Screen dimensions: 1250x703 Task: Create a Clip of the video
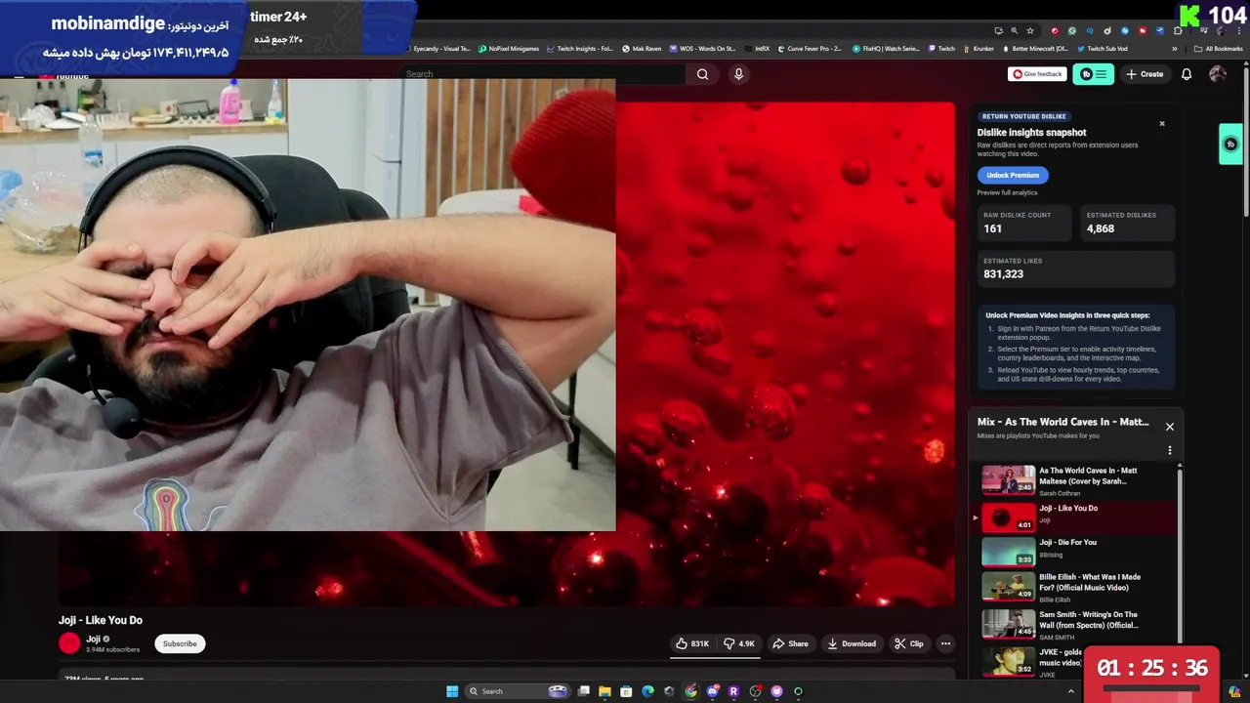(x=909, y=643)
